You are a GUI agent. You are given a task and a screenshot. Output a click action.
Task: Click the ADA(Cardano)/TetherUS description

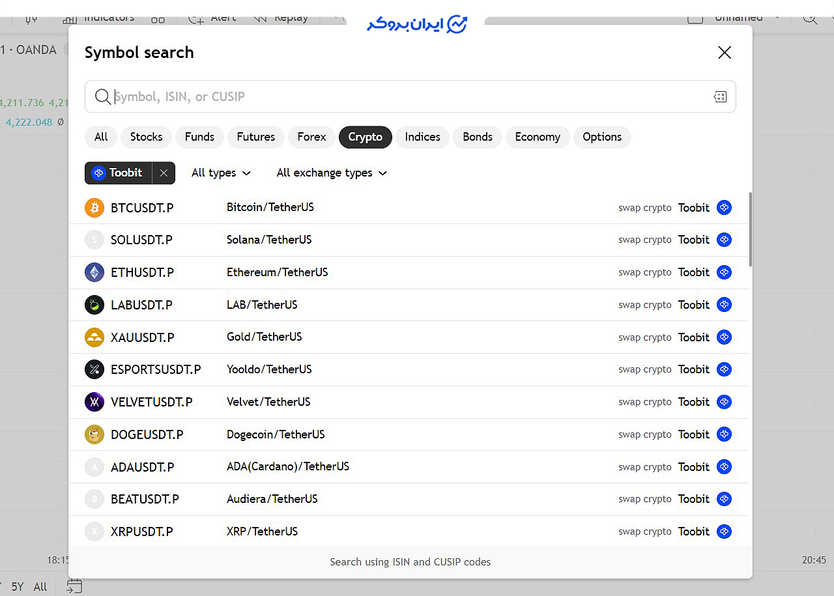[288, 466]
